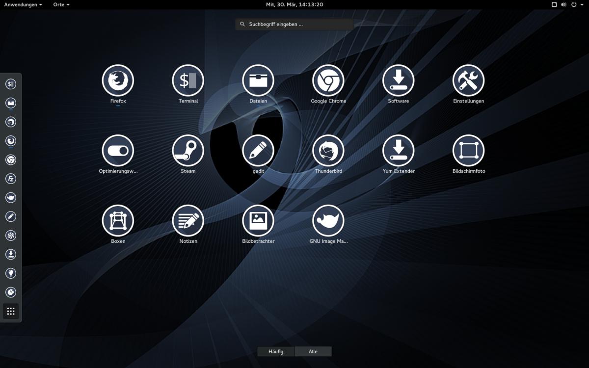Click the files drawer icon in the dock
Image resolution: width=589 pixels, height=368 pixels.
pyautogui.click(x=11, y=103)
